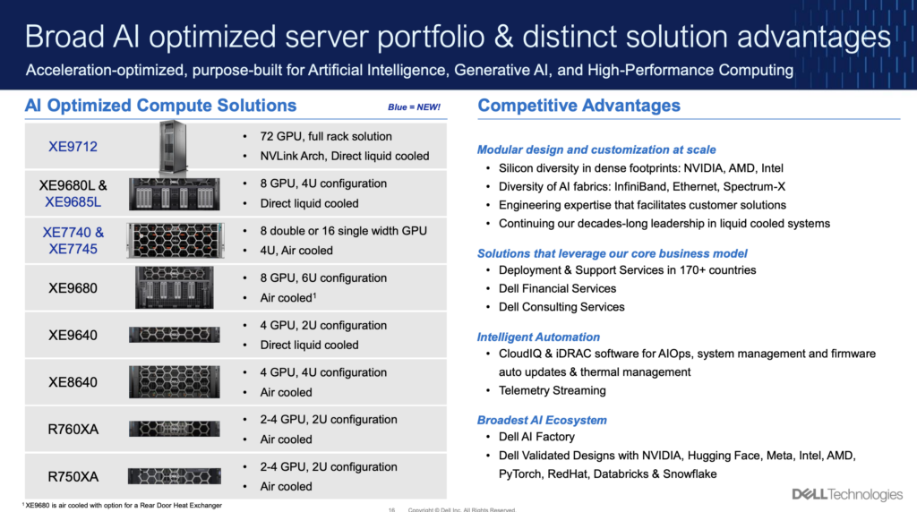
Task: Click 'Telemetry Streaming' bullet
Action: (552, 390)
